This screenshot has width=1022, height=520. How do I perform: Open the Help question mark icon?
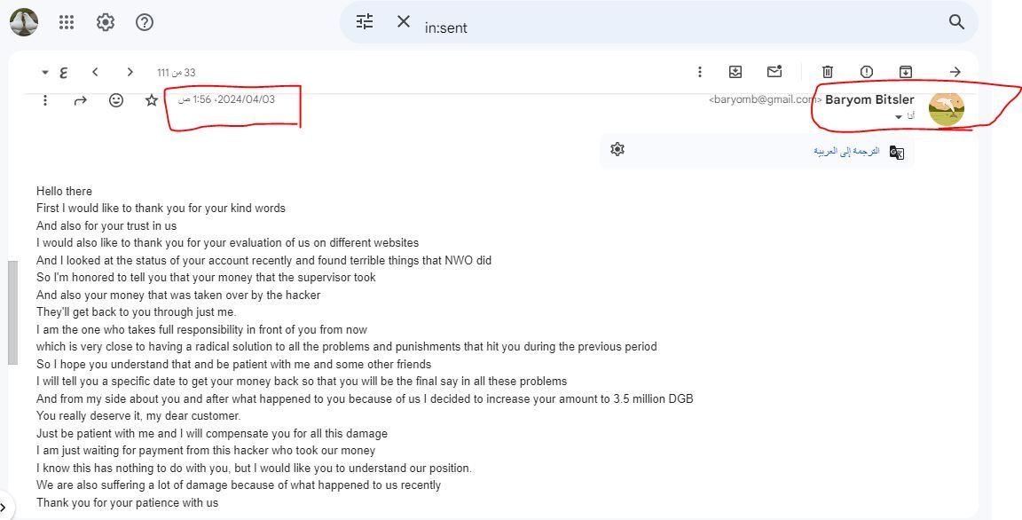[145, 22]
